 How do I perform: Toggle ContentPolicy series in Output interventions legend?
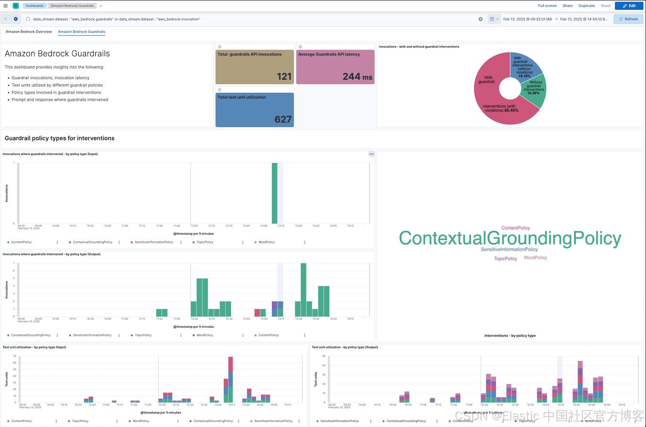(269, 335)
